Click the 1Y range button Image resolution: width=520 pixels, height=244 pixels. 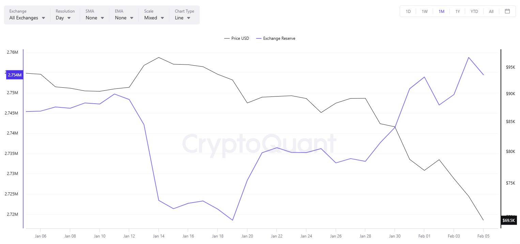point(458,11)
